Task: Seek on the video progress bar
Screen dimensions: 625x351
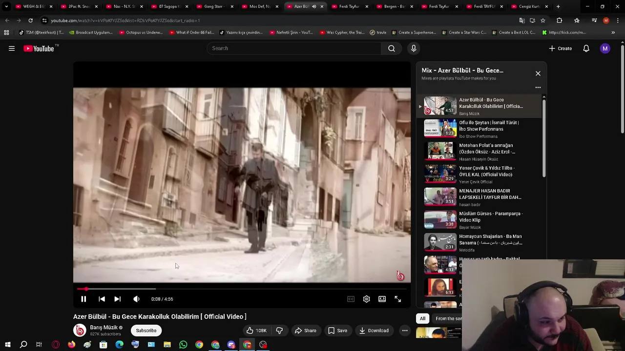Action: 242,289
